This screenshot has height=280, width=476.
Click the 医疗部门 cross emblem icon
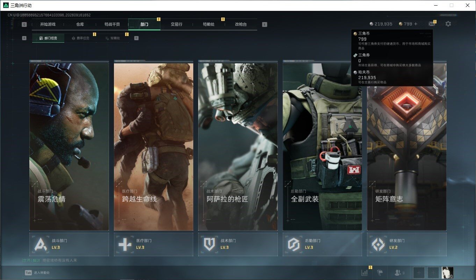[x=125, y=244]
